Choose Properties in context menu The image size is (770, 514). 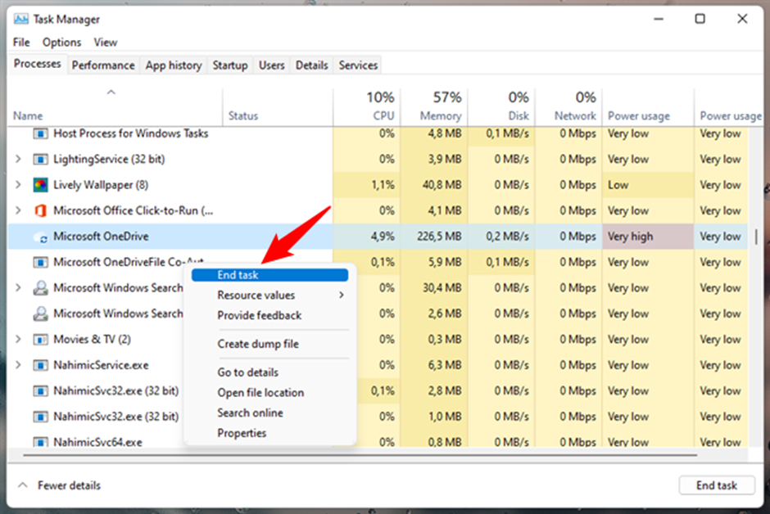pos(242,433)
